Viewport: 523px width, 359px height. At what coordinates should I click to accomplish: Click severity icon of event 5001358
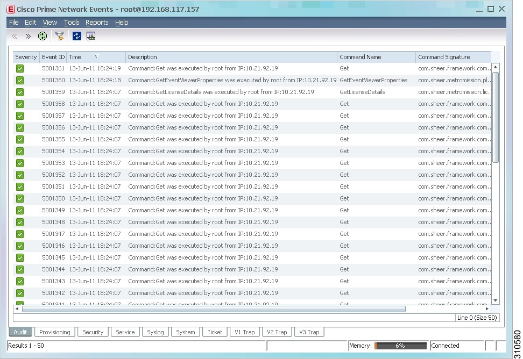coord(20,104)
